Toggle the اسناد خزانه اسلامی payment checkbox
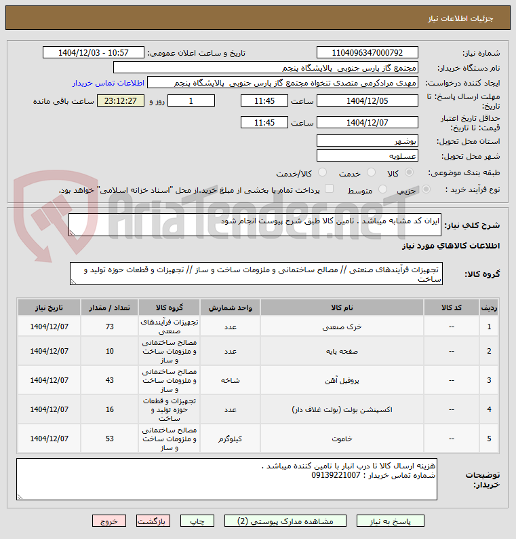The width and height of the screenshot is (516, 539). (330, 189)
